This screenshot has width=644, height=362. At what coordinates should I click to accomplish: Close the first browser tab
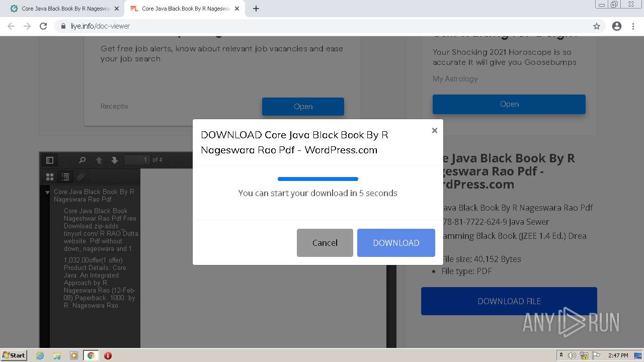pos(117,9)
